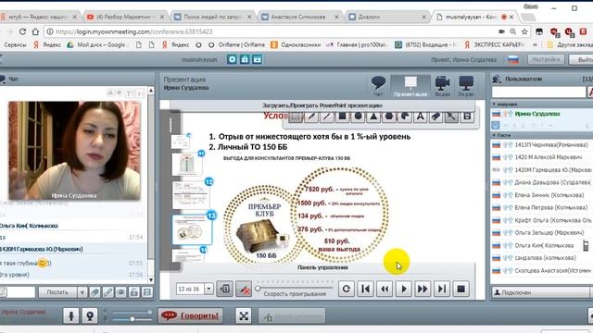Select slide thumbnail 12
This screenshot has width=593, height=333.
click(x=191, y=195)
